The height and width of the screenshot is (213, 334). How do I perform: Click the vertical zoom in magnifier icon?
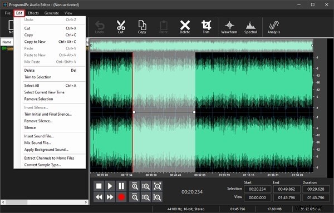click(x=146, y=186)
